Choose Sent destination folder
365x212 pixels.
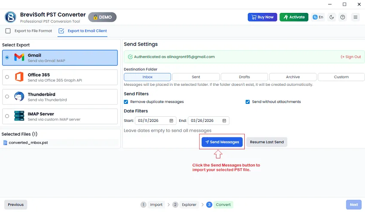click(x=196, y=77)
